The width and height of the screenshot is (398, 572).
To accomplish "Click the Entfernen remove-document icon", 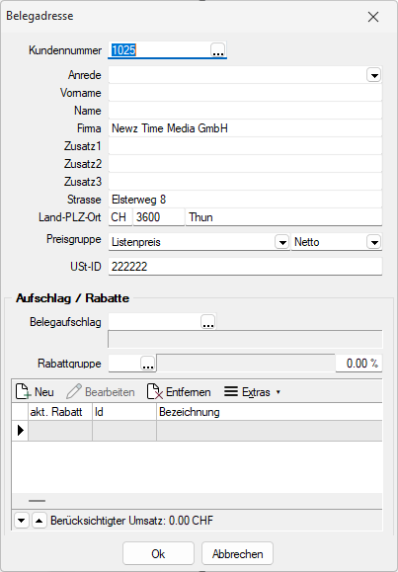I will click(155, 392).
